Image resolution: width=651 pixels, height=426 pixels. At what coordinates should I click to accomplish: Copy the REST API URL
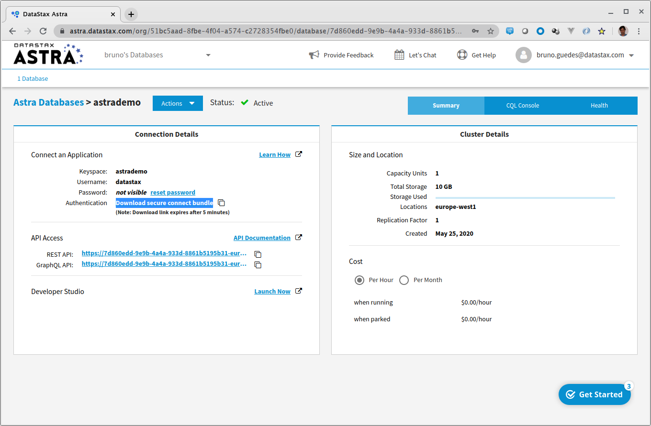click(258, 254)
